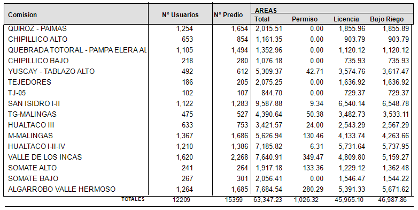Select the ALGARROBO VALLE HERMOSO row
418x210 pixels.
pyautogui.click(x=209, y=189)
